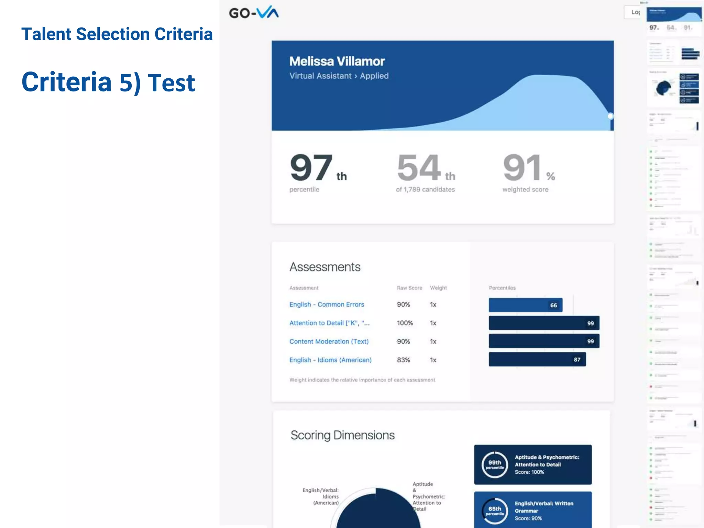
Task: Click the 99th percentile circle icon
Action: [x=495, y=465]
